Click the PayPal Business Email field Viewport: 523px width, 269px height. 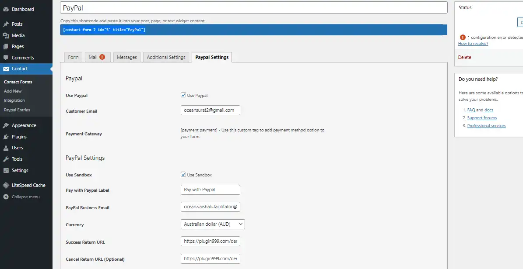(210, 207)
